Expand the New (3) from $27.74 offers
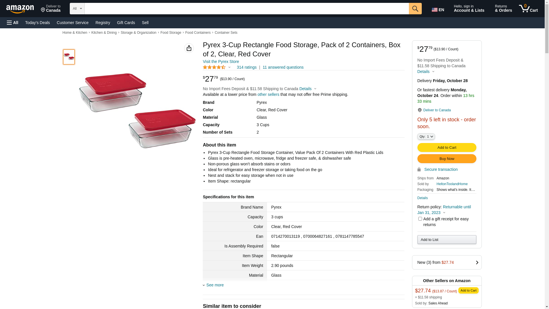Screen dimensions: 549x309 (x=447, y=262)
